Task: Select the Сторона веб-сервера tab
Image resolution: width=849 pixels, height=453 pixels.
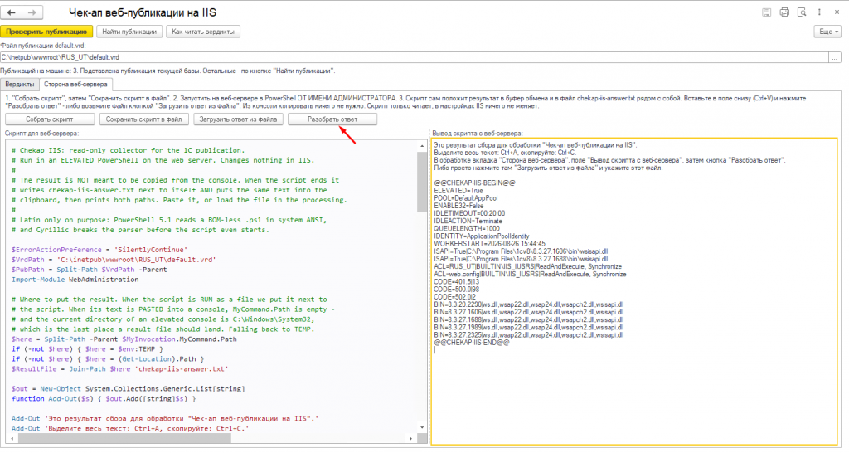Action: 75,85
